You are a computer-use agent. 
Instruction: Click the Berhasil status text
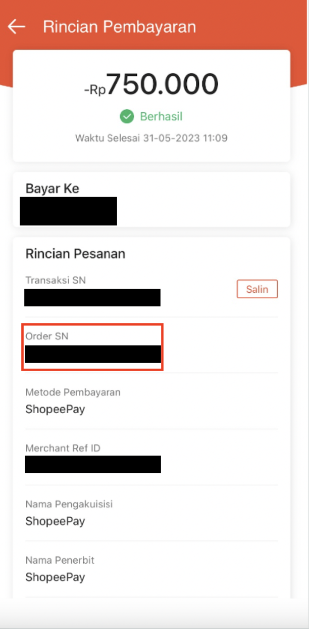[161, 117]
